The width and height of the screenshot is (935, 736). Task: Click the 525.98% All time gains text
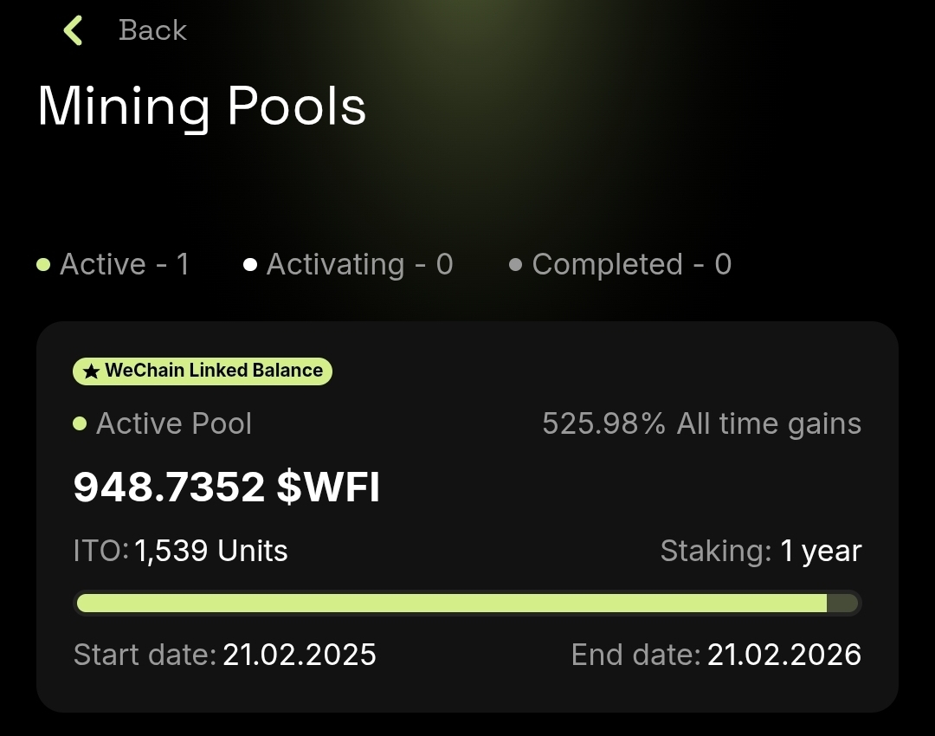pos(701,424)
